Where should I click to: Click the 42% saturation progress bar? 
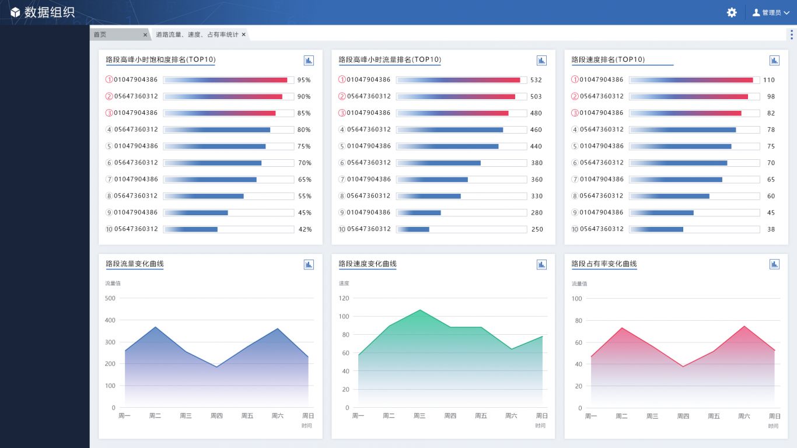pos(229,229)
